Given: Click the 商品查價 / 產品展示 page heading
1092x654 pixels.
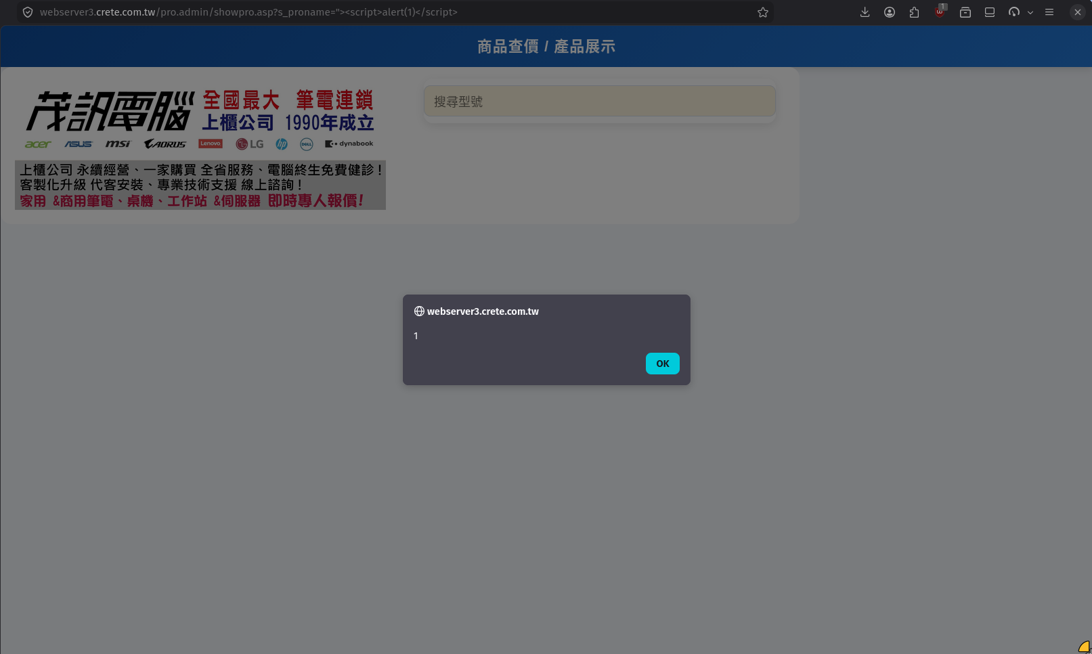Looking at the screenshot, I should [546, 47].
